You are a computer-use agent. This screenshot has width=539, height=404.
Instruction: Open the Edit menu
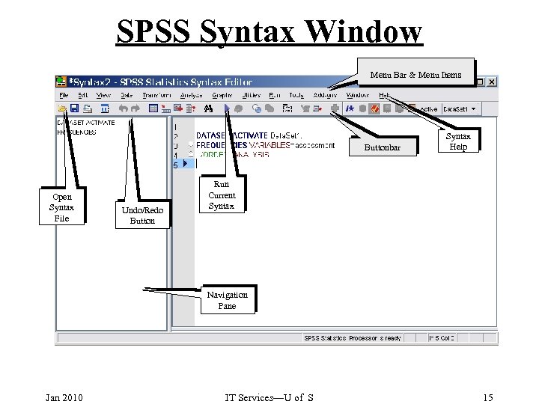coord(83,95)
